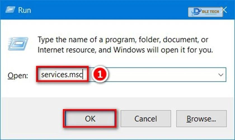Click the Run icon in the title bar
Image resolution: width=235 pixels, height=140 pixels.
[10, 10]
